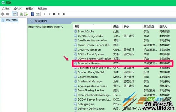Click the Export List toolbar icon
Image resolution: width=176 pixels, height=112 pixels.
pyautogui.click(x=26, y=14)
